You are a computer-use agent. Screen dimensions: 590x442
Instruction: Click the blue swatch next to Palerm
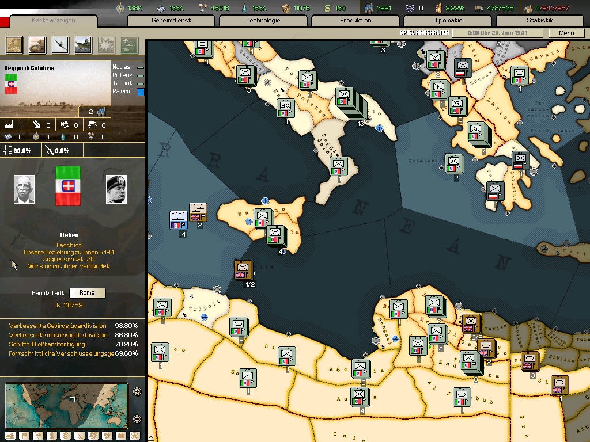[x=141, y=92]
